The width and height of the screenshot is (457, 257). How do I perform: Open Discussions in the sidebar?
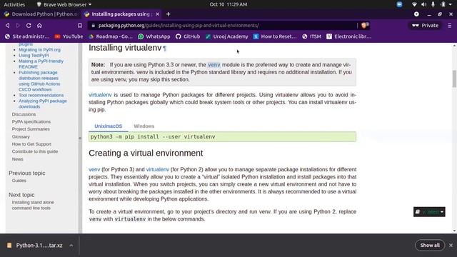[x=24, y=114]
